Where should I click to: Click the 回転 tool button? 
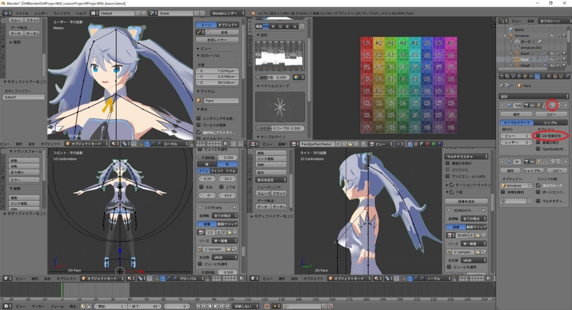[x=24, y=166]
